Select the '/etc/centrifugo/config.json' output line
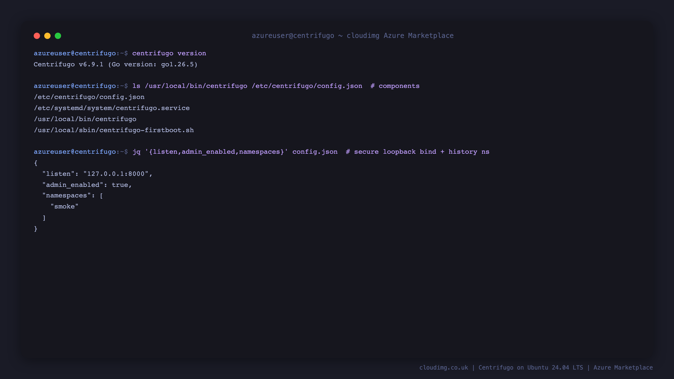674x379 pixels. coord(89,97)
